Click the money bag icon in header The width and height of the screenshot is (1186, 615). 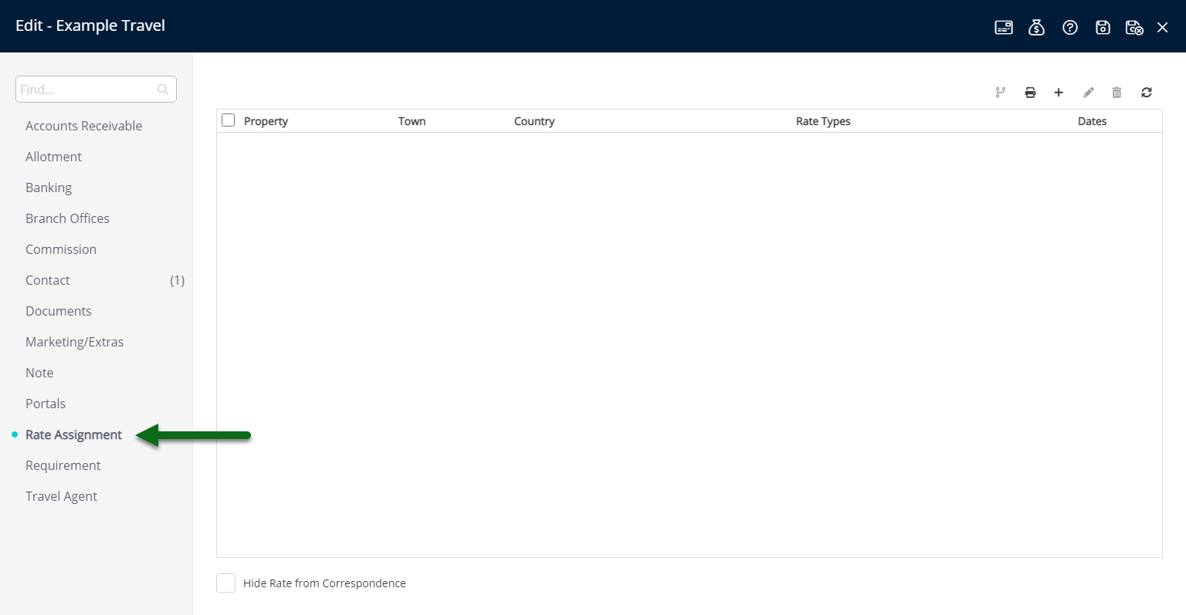click(x=1037, y=28)
